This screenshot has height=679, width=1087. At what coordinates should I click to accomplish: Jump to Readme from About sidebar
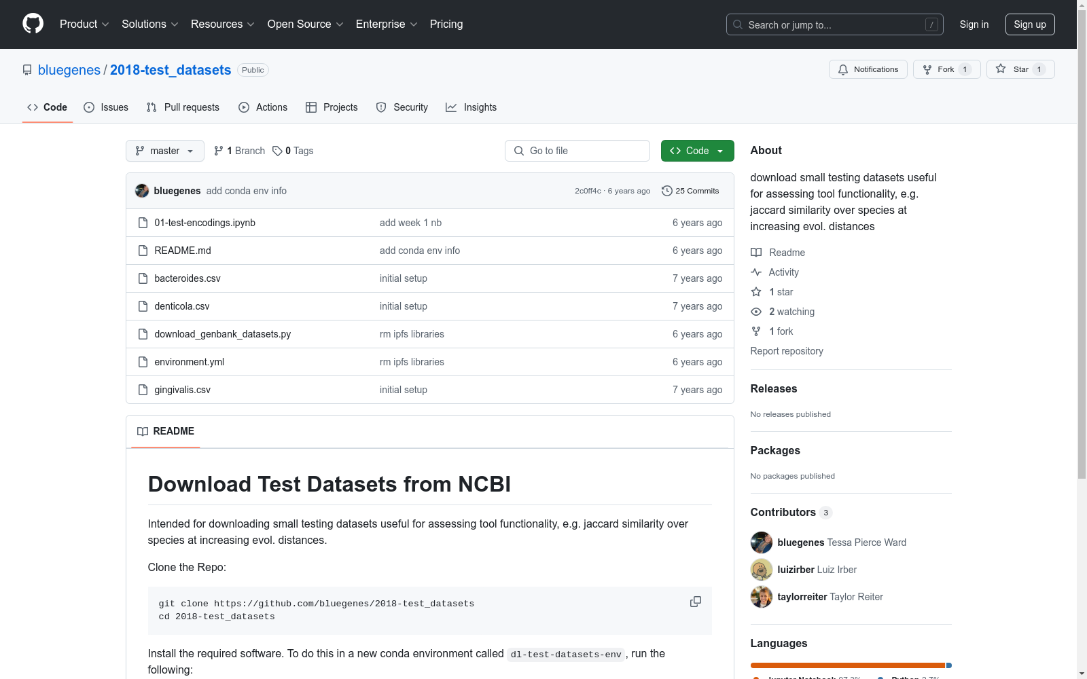click(778, 253)
